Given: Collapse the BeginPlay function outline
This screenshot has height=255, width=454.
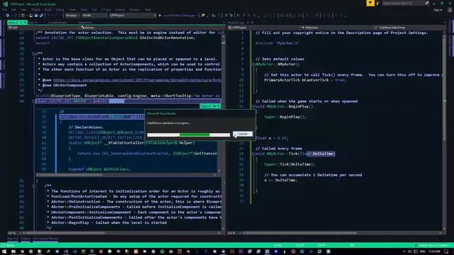Looking at the screenshot, I should click(x=254, y=106).
